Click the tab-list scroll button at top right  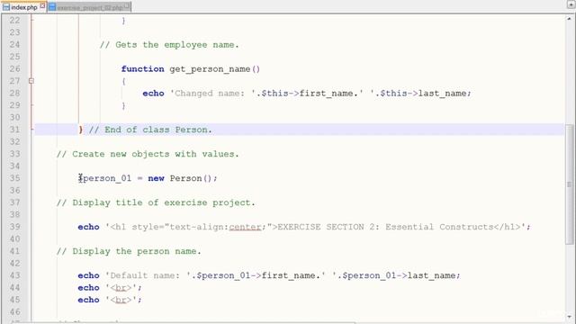(x=571, y=4)
